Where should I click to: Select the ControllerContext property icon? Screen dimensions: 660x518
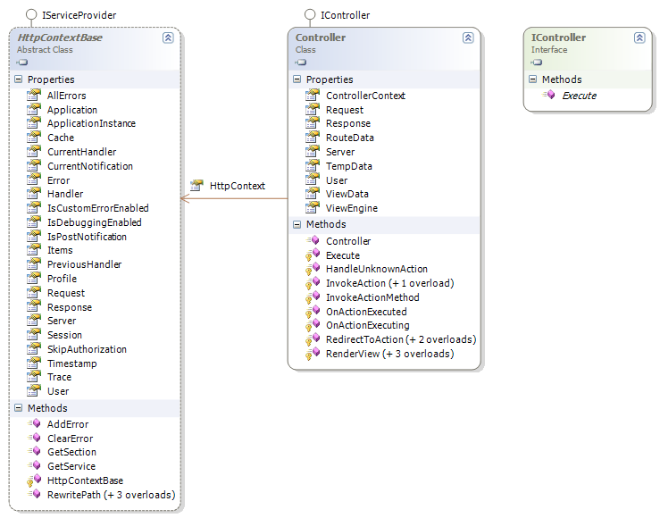pyautogui.click(x=313, y=95)
